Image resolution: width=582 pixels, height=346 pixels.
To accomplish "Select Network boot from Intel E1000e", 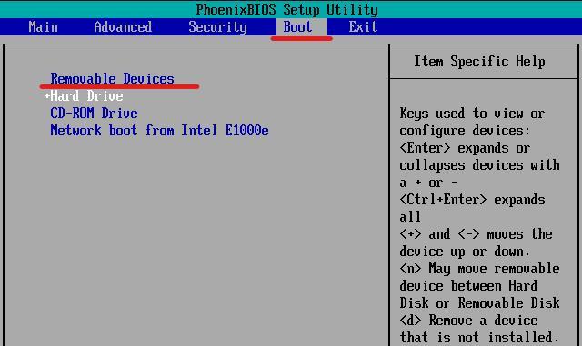I will pyautogui.click(x=159, y=130).
